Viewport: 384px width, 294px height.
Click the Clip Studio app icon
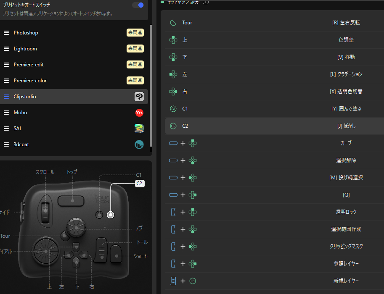(x=139, y=97)
